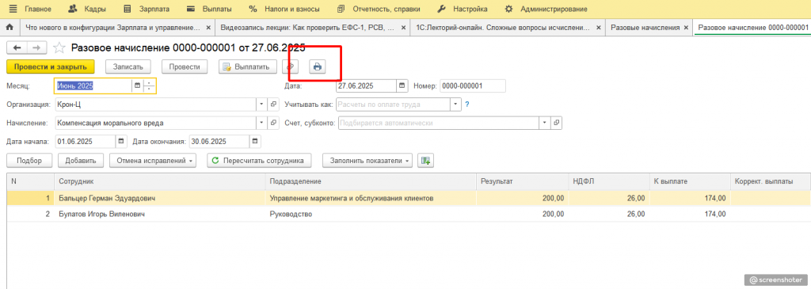811x289 pixels.
Task: Click the Управление маркетинга и обслуживания клиентов cell
Action: [371, 198]
